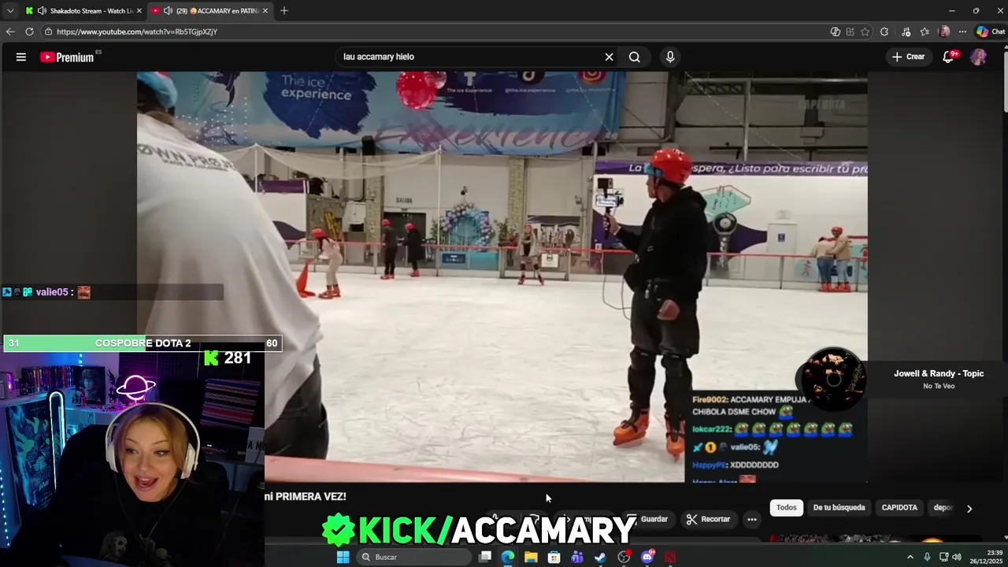Open File Explorer from taskbar

click(531, 557)
